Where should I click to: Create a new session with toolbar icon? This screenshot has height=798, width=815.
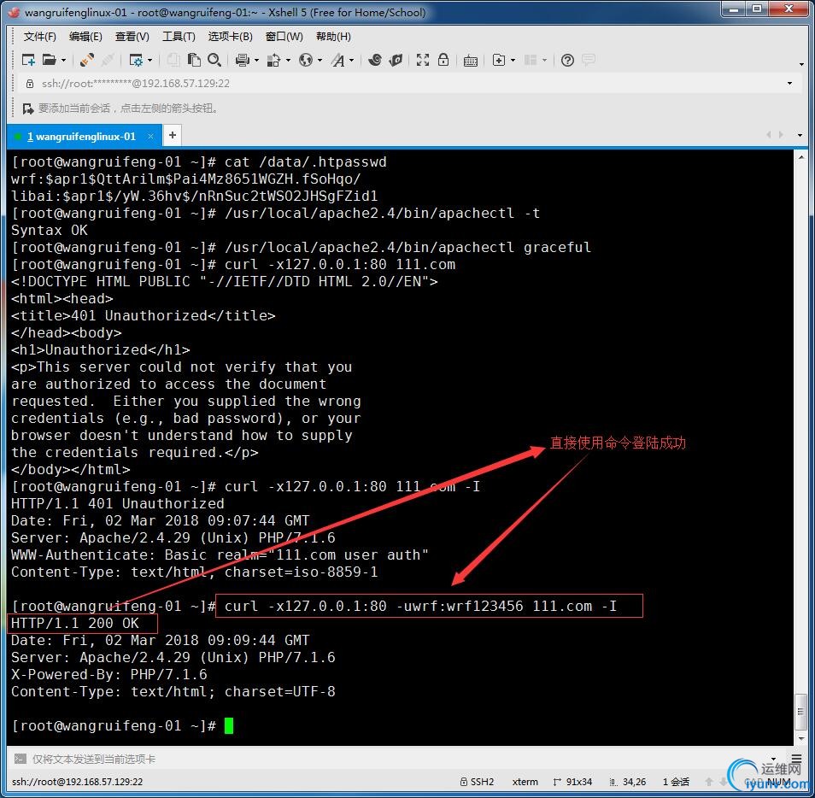pyautogui.click(x=28, y=61)
